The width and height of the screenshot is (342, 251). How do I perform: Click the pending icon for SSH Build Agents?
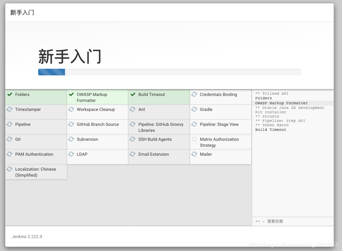tap(133, 139)
